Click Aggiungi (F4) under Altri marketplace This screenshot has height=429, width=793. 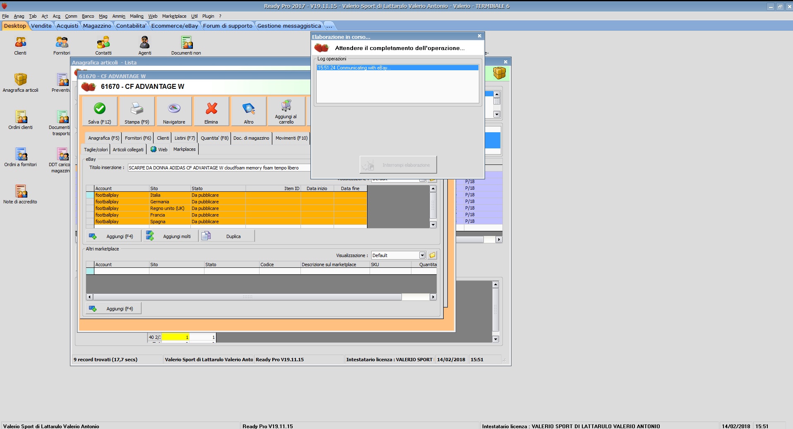(113, 309)
